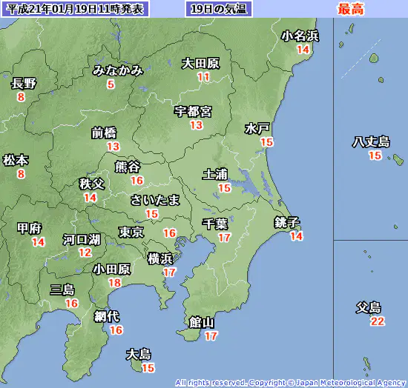Select the 小名浜 location label
Image resolution: width=408 pixels, height=388 pixels.
coord(300,36)
